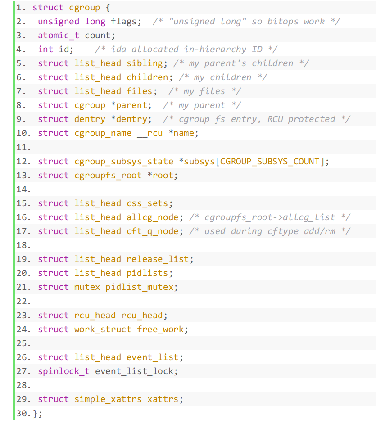Click the comment '"unsigned long" so bitops work'
The height and width of the screenshot is (447, 376).
click(x=247, y=22)
